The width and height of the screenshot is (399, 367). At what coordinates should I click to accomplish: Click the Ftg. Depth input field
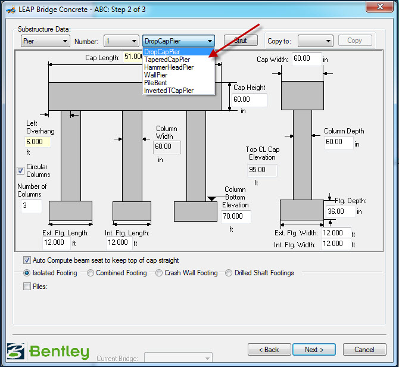(341, 212)
